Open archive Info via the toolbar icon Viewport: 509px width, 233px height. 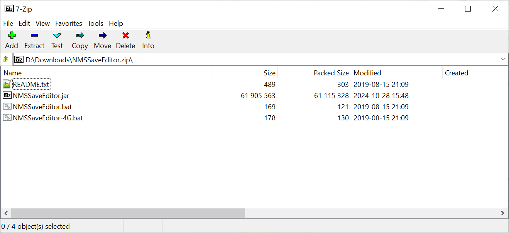(x=148, y=35)
